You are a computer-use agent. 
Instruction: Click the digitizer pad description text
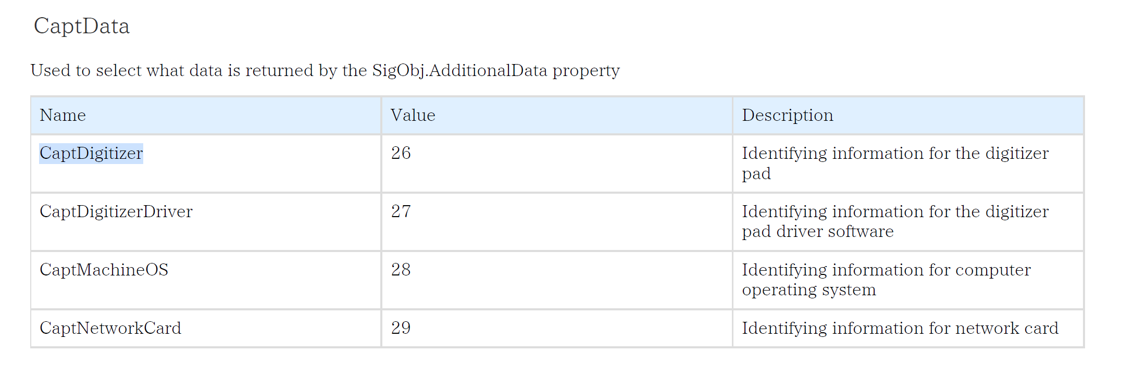[895, 154]
